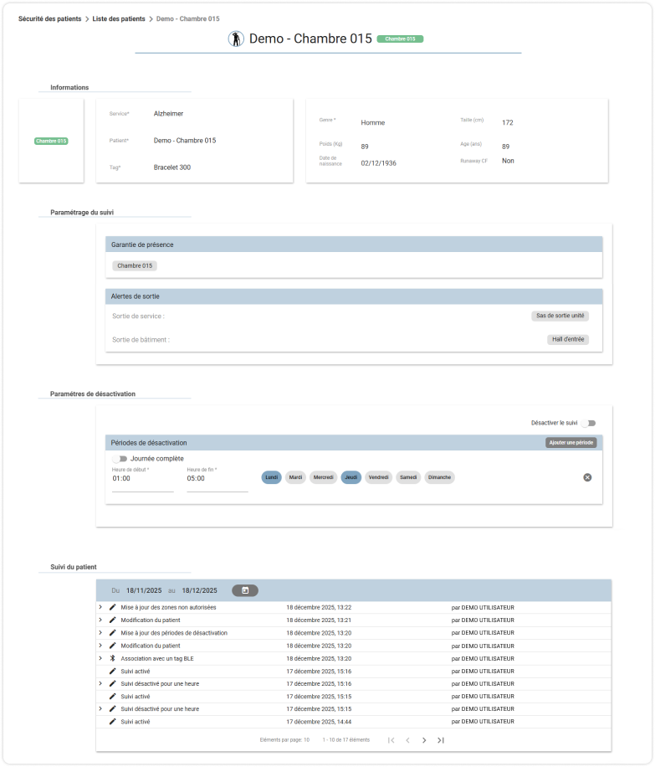Click green 'Chambre 015' badge next to title
Viewport: 655px width, 767px height.
coord(400,39)
